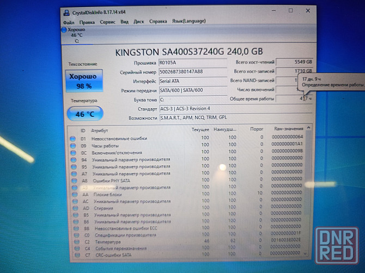The height and width of the screenshot is (273, 365).
Task: Click the Хорошо 98 % health status button
Action: pos(84,81)
